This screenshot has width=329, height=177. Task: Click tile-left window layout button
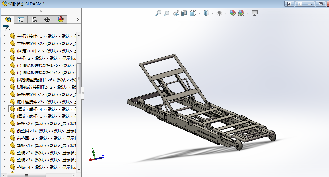[x=289, y=4]
